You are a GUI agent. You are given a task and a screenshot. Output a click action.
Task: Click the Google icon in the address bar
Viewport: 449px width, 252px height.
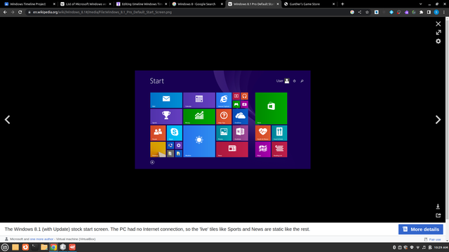[x=352, y=13]
